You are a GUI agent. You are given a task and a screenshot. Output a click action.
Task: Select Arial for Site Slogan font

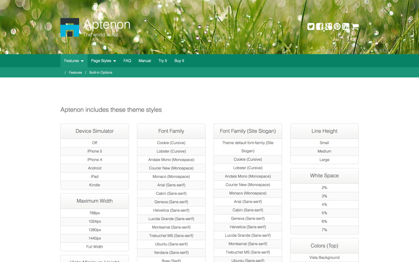click(x=248, y=202)
